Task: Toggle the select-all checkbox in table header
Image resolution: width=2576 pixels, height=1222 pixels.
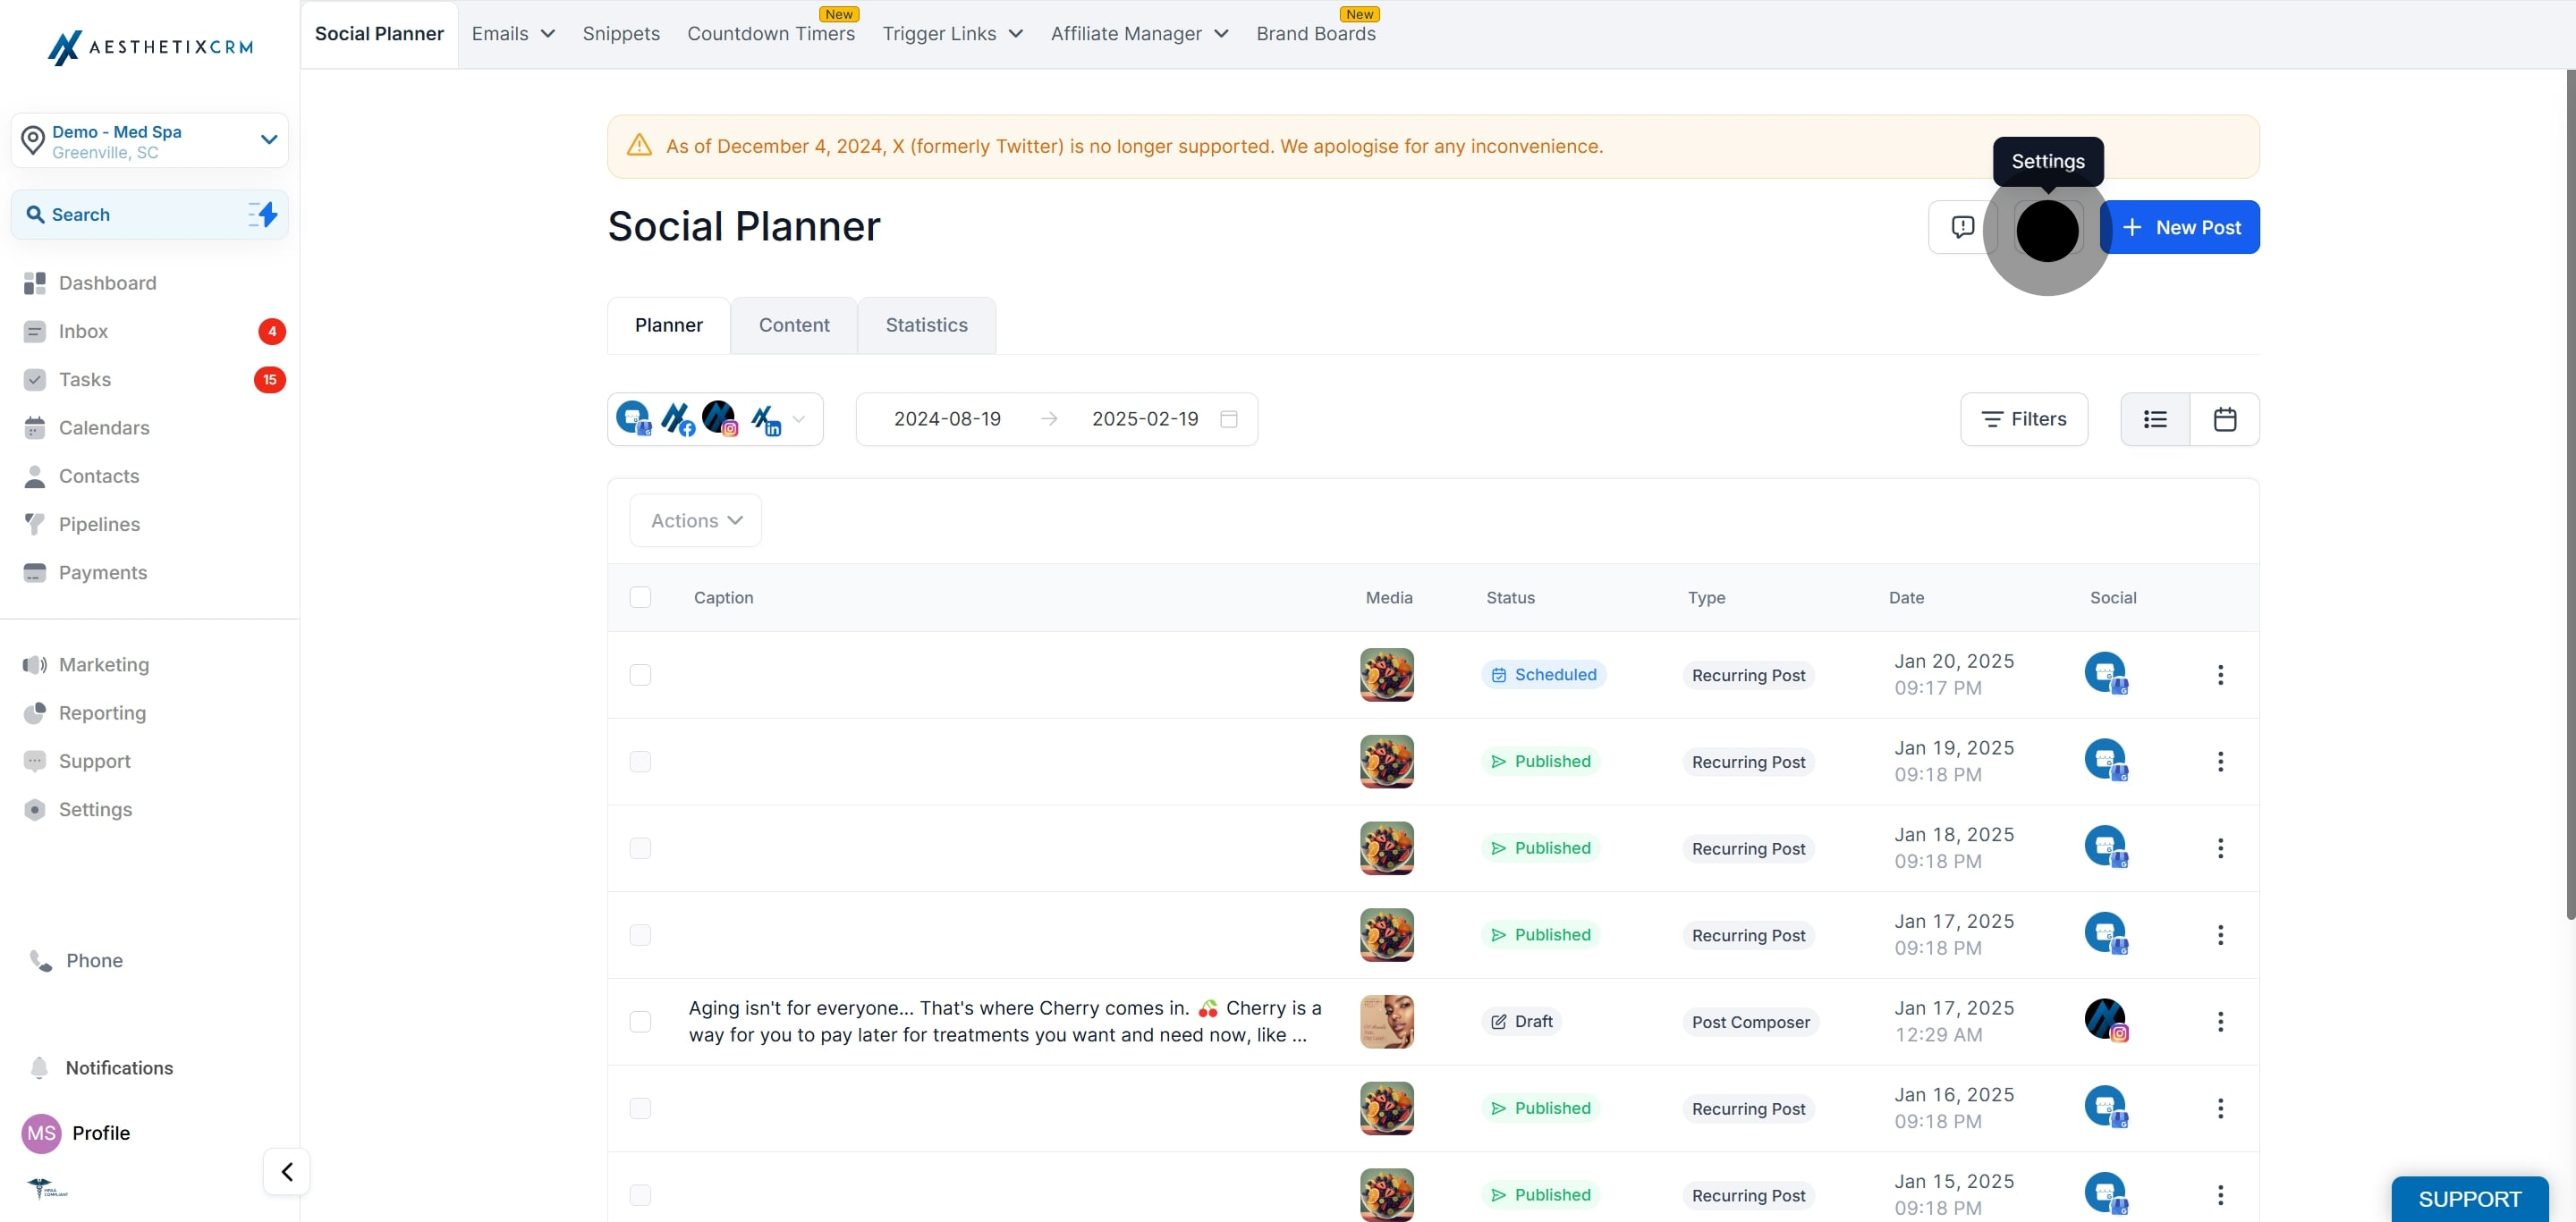Action: tap(640, 596)
